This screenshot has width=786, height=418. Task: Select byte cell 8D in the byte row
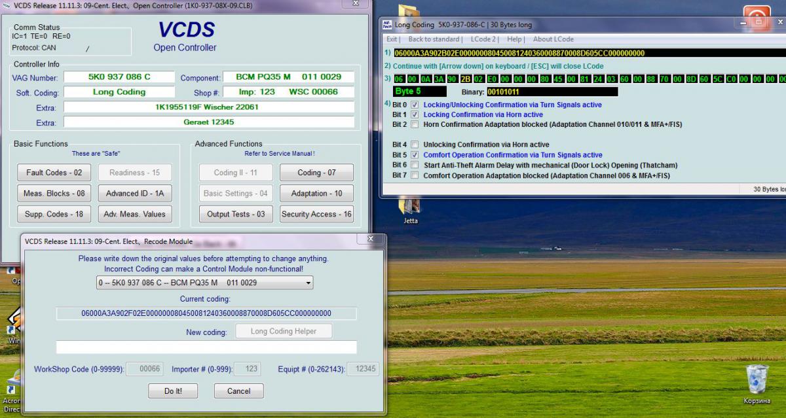coord(691,79)
